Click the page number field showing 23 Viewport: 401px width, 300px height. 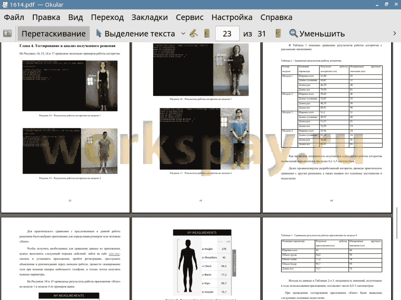coord(227,34)
